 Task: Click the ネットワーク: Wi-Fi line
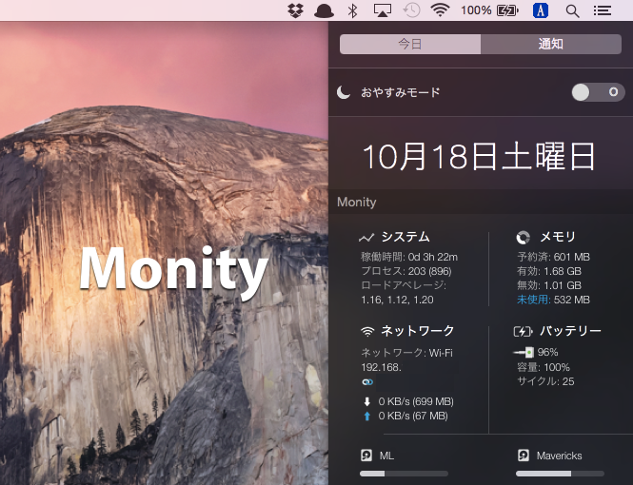(x=406, y=353)
